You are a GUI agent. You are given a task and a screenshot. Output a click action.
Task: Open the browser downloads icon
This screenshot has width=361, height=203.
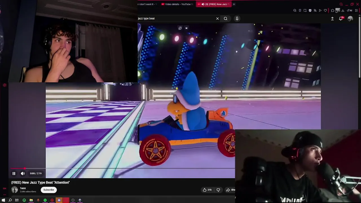point(343,11)
